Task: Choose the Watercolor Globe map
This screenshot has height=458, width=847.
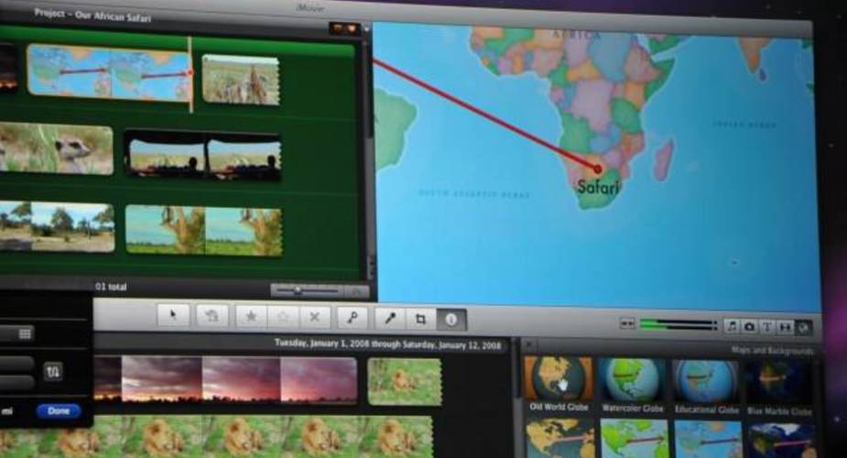Action: (x=633, y=380)
